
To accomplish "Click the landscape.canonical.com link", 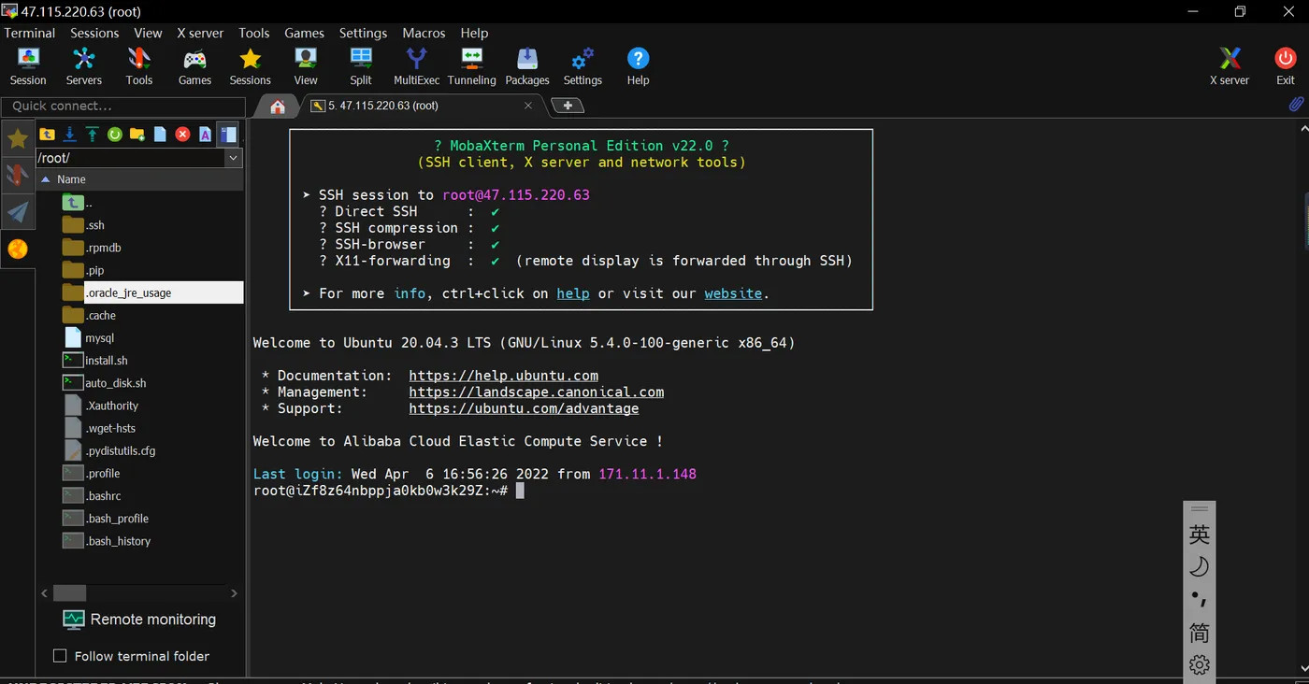I will pos(537,392).
